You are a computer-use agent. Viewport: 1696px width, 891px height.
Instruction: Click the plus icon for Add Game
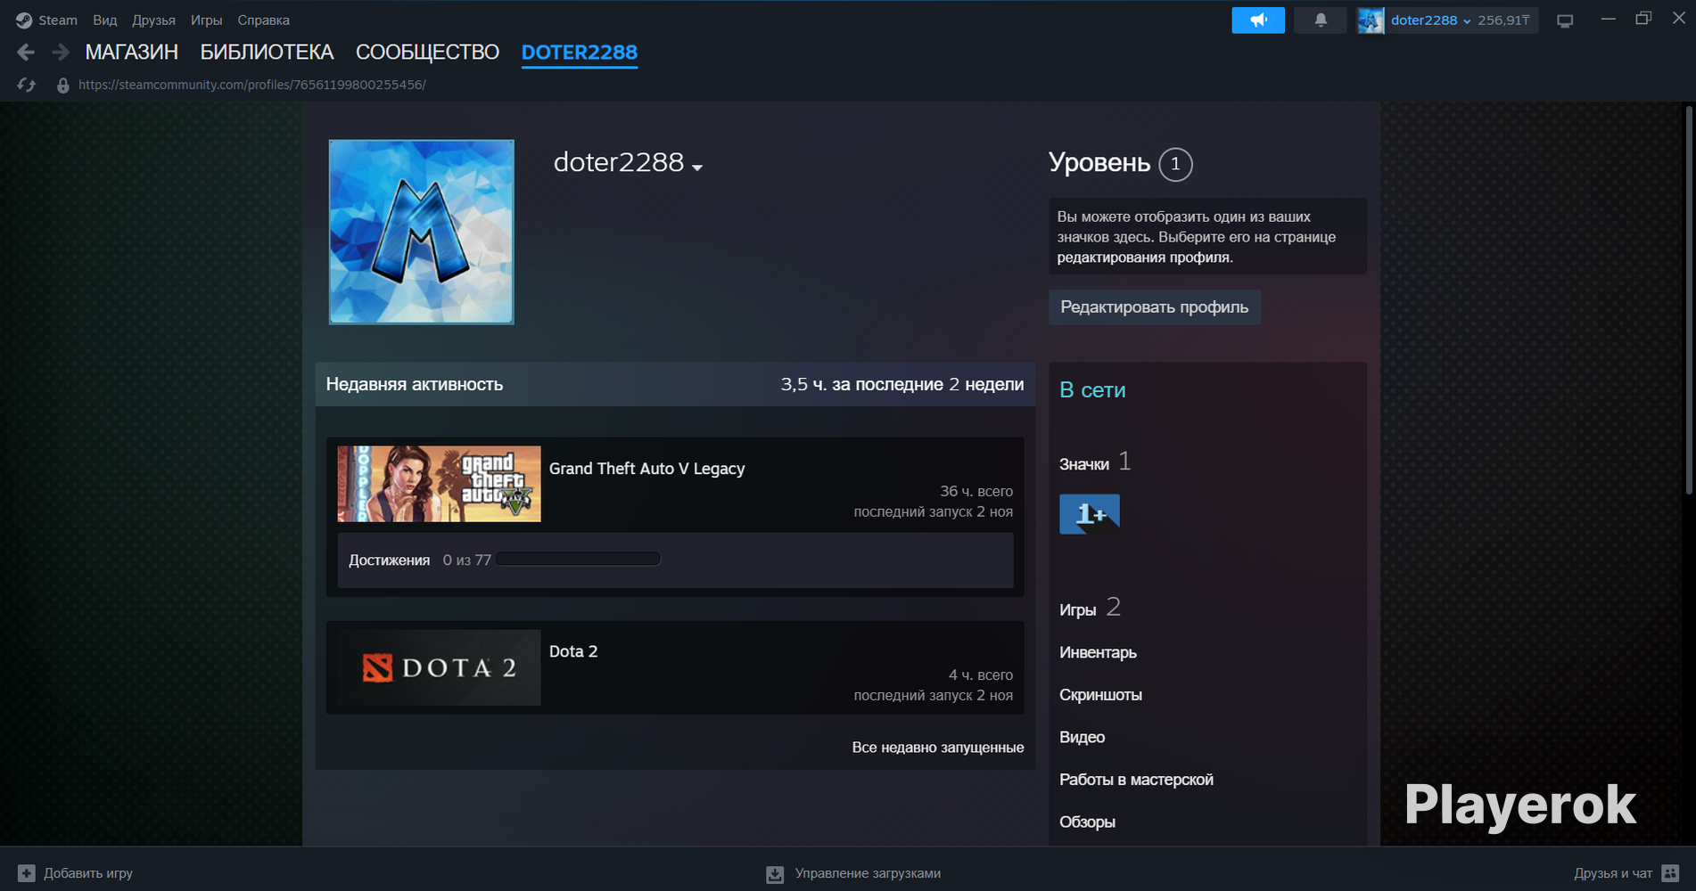(x=27, y=873)
